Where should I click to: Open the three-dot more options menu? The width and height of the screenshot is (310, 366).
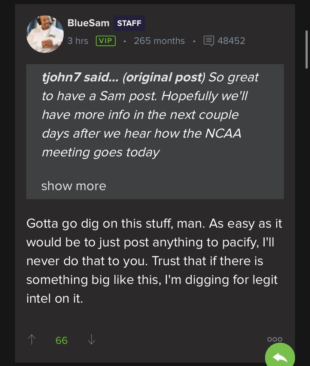point(275,339)
